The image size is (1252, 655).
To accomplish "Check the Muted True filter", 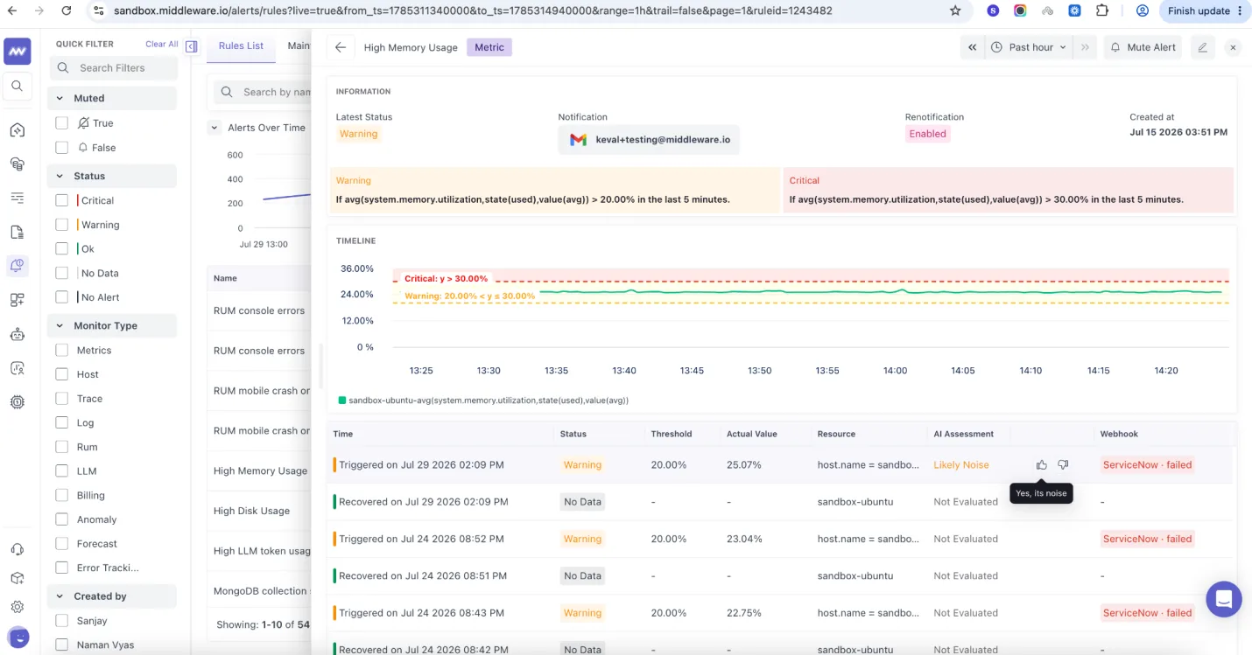I will pyautogui.click(x=61, y=123).
